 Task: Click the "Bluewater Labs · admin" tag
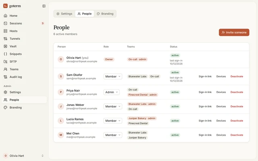click(142, 104)
